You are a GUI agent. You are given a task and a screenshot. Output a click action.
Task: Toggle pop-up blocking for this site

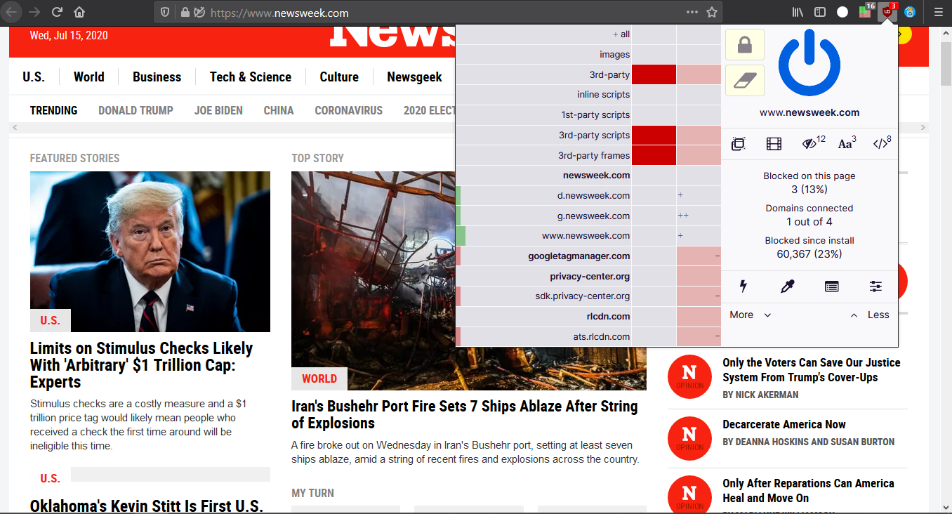click(x=738, y=144)
